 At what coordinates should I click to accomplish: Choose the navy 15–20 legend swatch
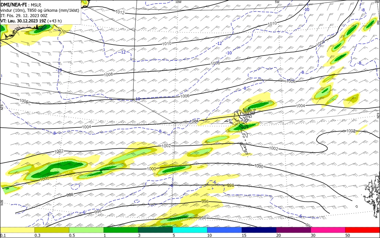pyautogui.click(x=259, y=230)
